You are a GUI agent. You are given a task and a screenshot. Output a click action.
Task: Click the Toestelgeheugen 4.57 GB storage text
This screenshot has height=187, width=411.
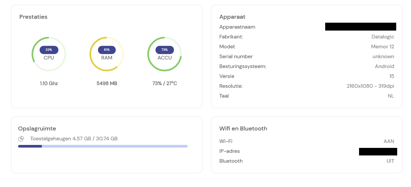pyautogui.click(x=74, y=139)
